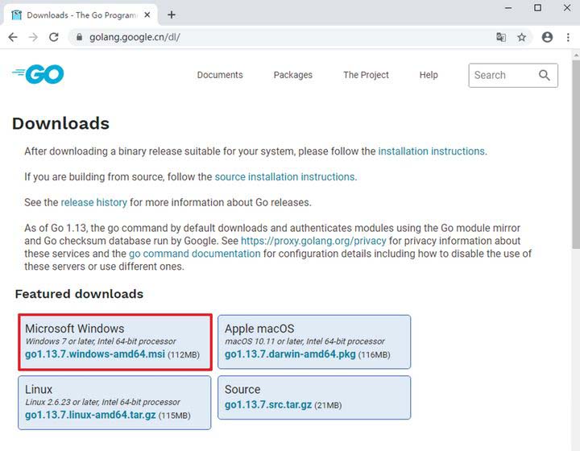Open the proxy.golang.org/privacy link
Screen dimensions: 580x451
[313, 241]
